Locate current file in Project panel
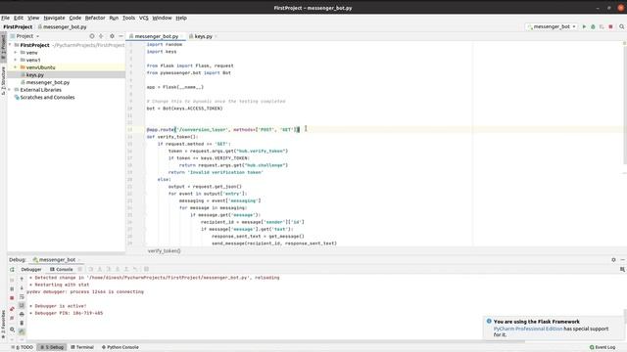627x352 pixels. coord(92,36)
